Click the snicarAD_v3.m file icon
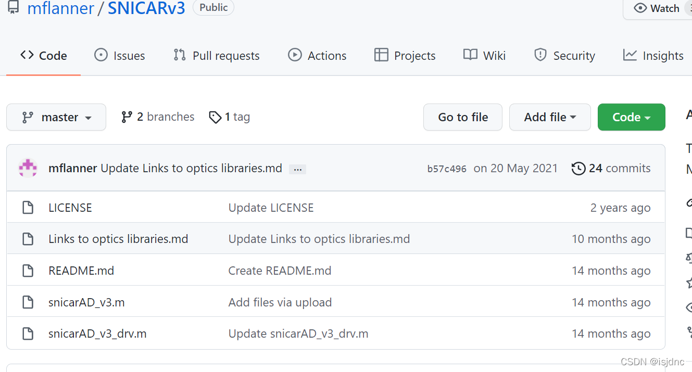Image resolution: width=692 pixels, height=372 pixels. coord(28,302)
